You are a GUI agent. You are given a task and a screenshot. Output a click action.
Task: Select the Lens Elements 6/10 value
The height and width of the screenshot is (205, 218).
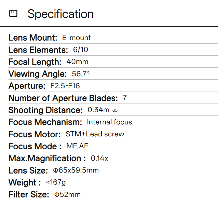click(x=81, y=50)
